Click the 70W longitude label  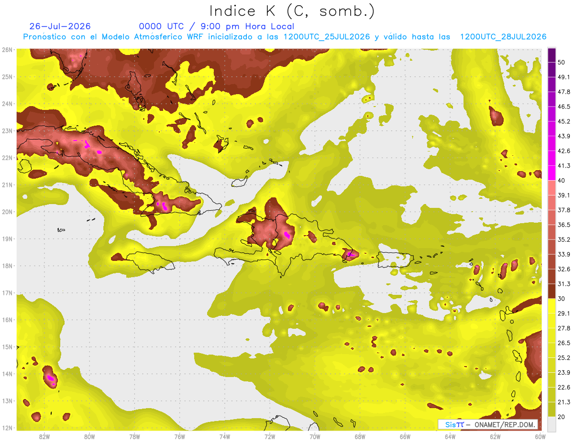click(x=315, y=436)
